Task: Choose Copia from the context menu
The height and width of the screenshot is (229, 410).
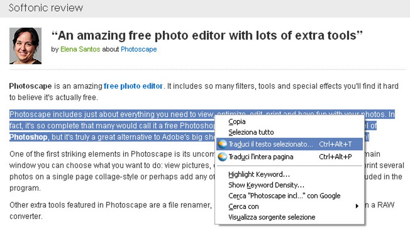Action: tap(237, 122)
